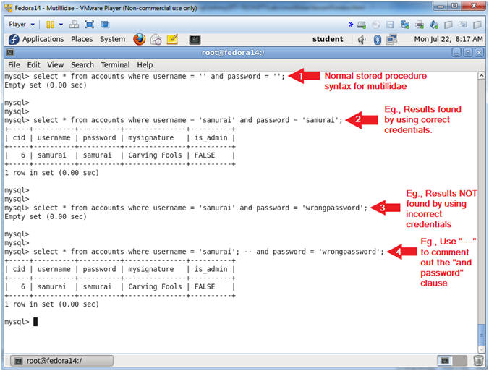Open the mail client icon in panel
The width and height of the screenshot is (489, 371).
coord(156,40)
